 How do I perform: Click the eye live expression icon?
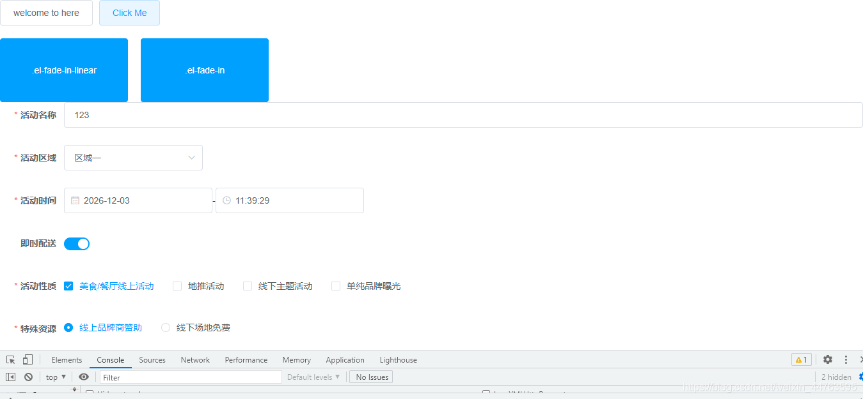click(x=84, y=377)
